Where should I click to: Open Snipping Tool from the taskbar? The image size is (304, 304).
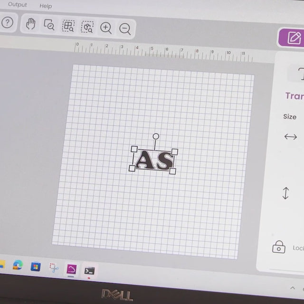[x=54, y=268]
